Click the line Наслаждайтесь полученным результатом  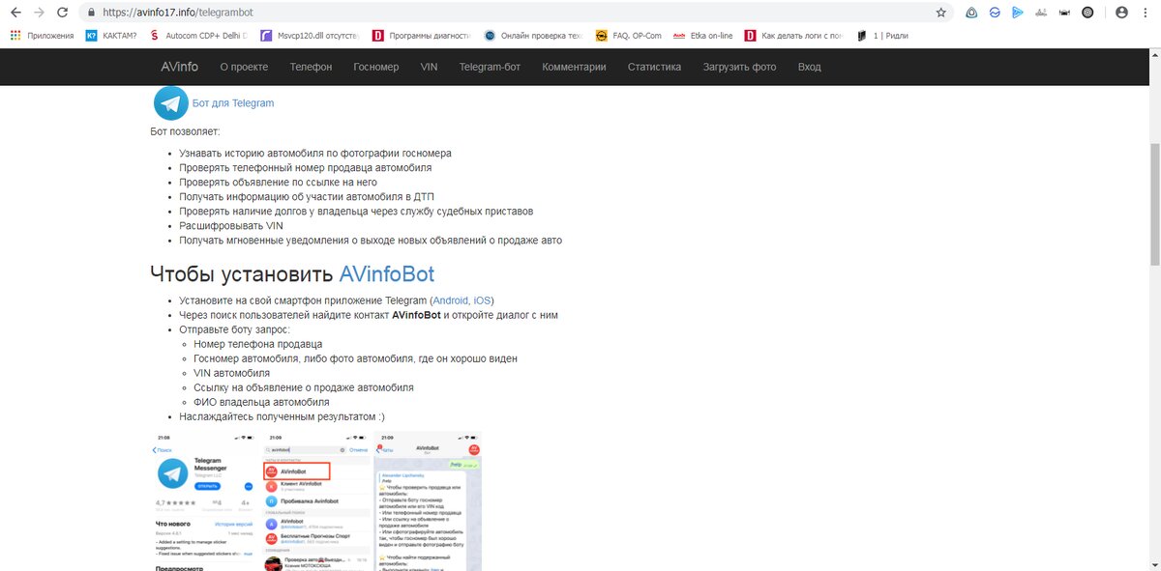coord(282,416)
